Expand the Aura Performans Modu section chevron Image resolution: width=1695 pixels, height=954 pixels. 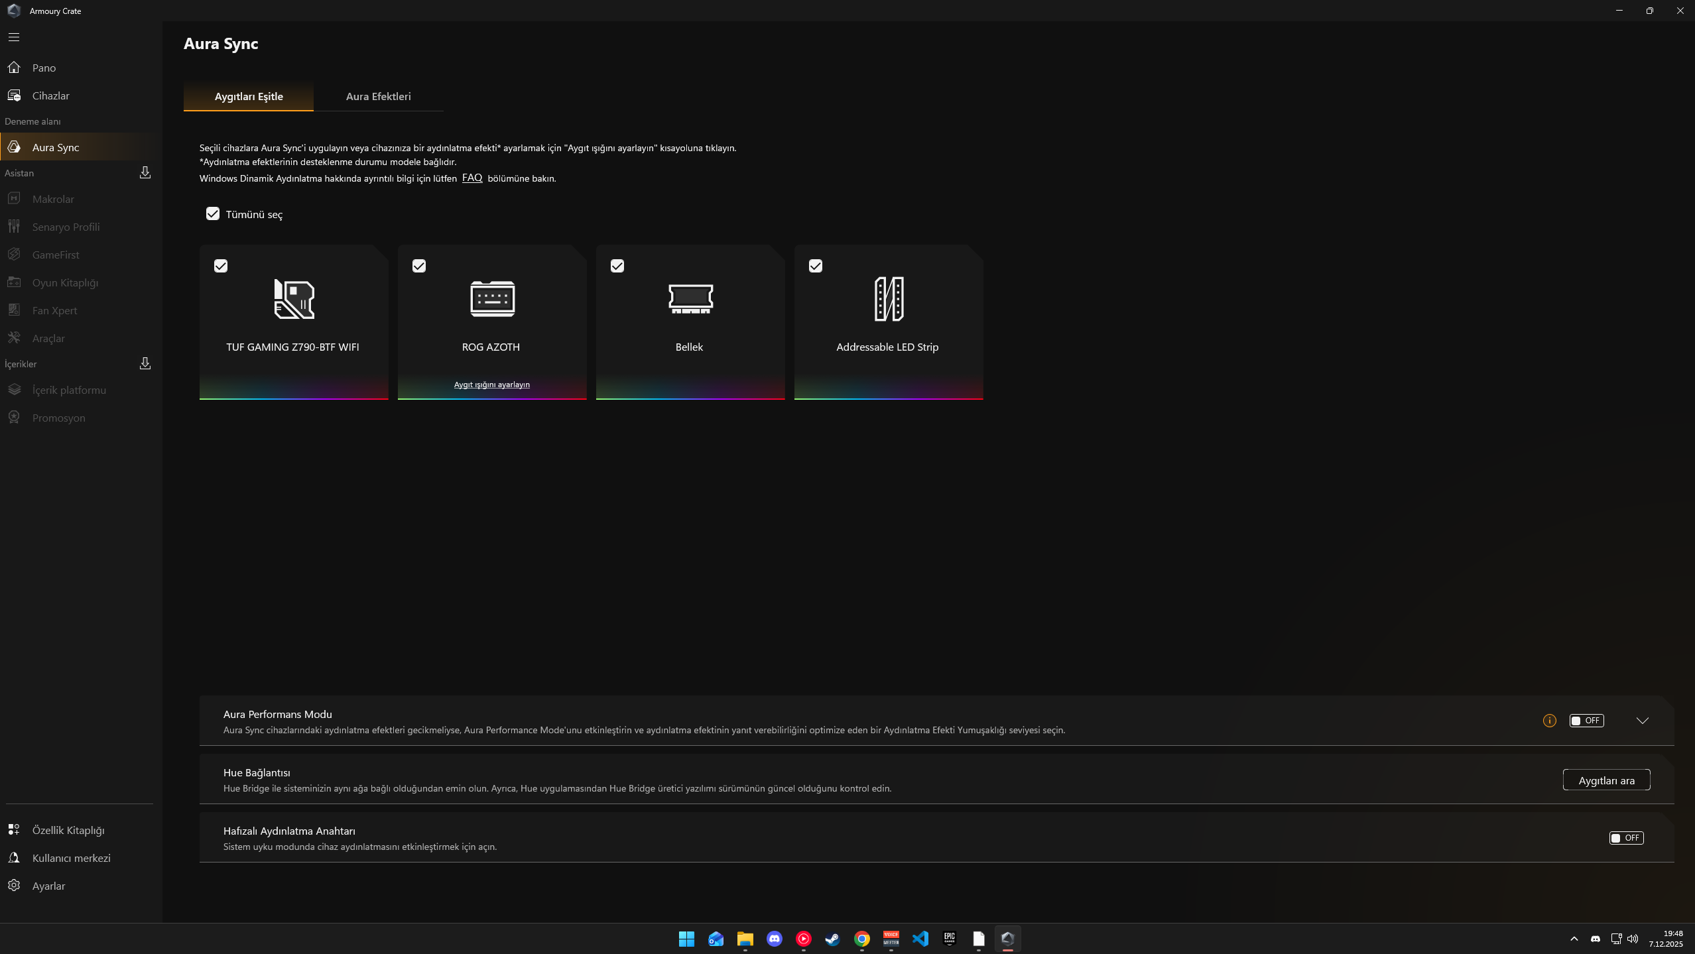pos(1643,721)
